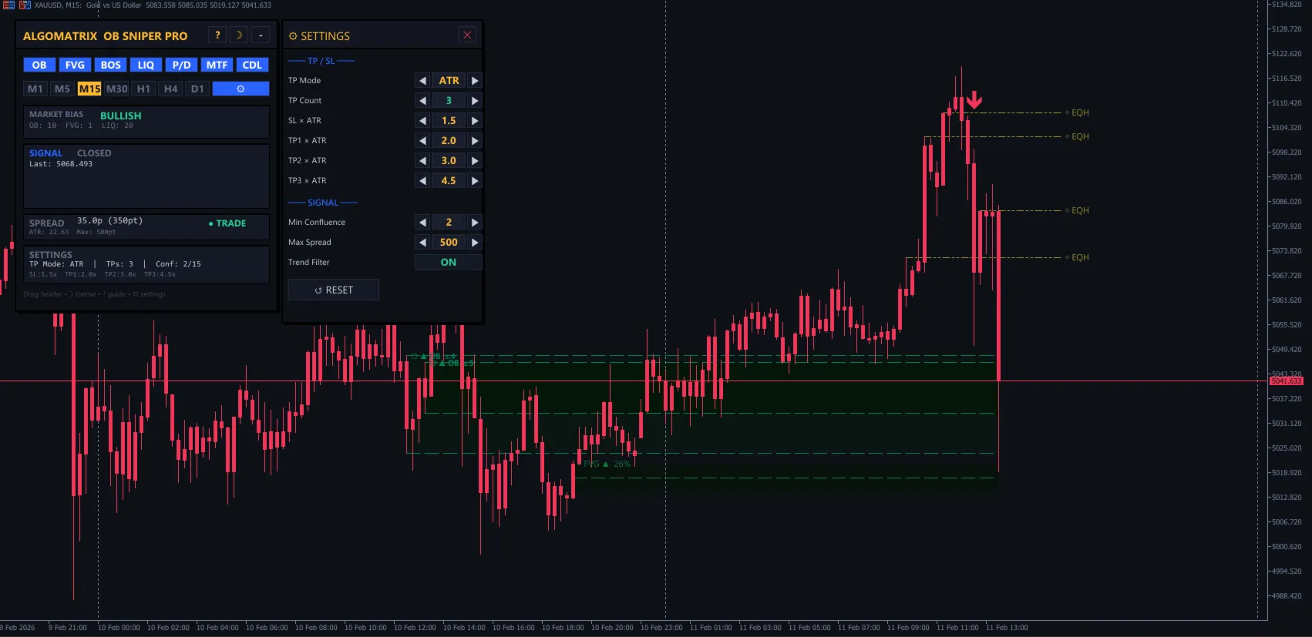Image resolution: width=1312 pixels, height=637 pixels.
Task: Minimize panel with the dash button
Action: (261, 35)
